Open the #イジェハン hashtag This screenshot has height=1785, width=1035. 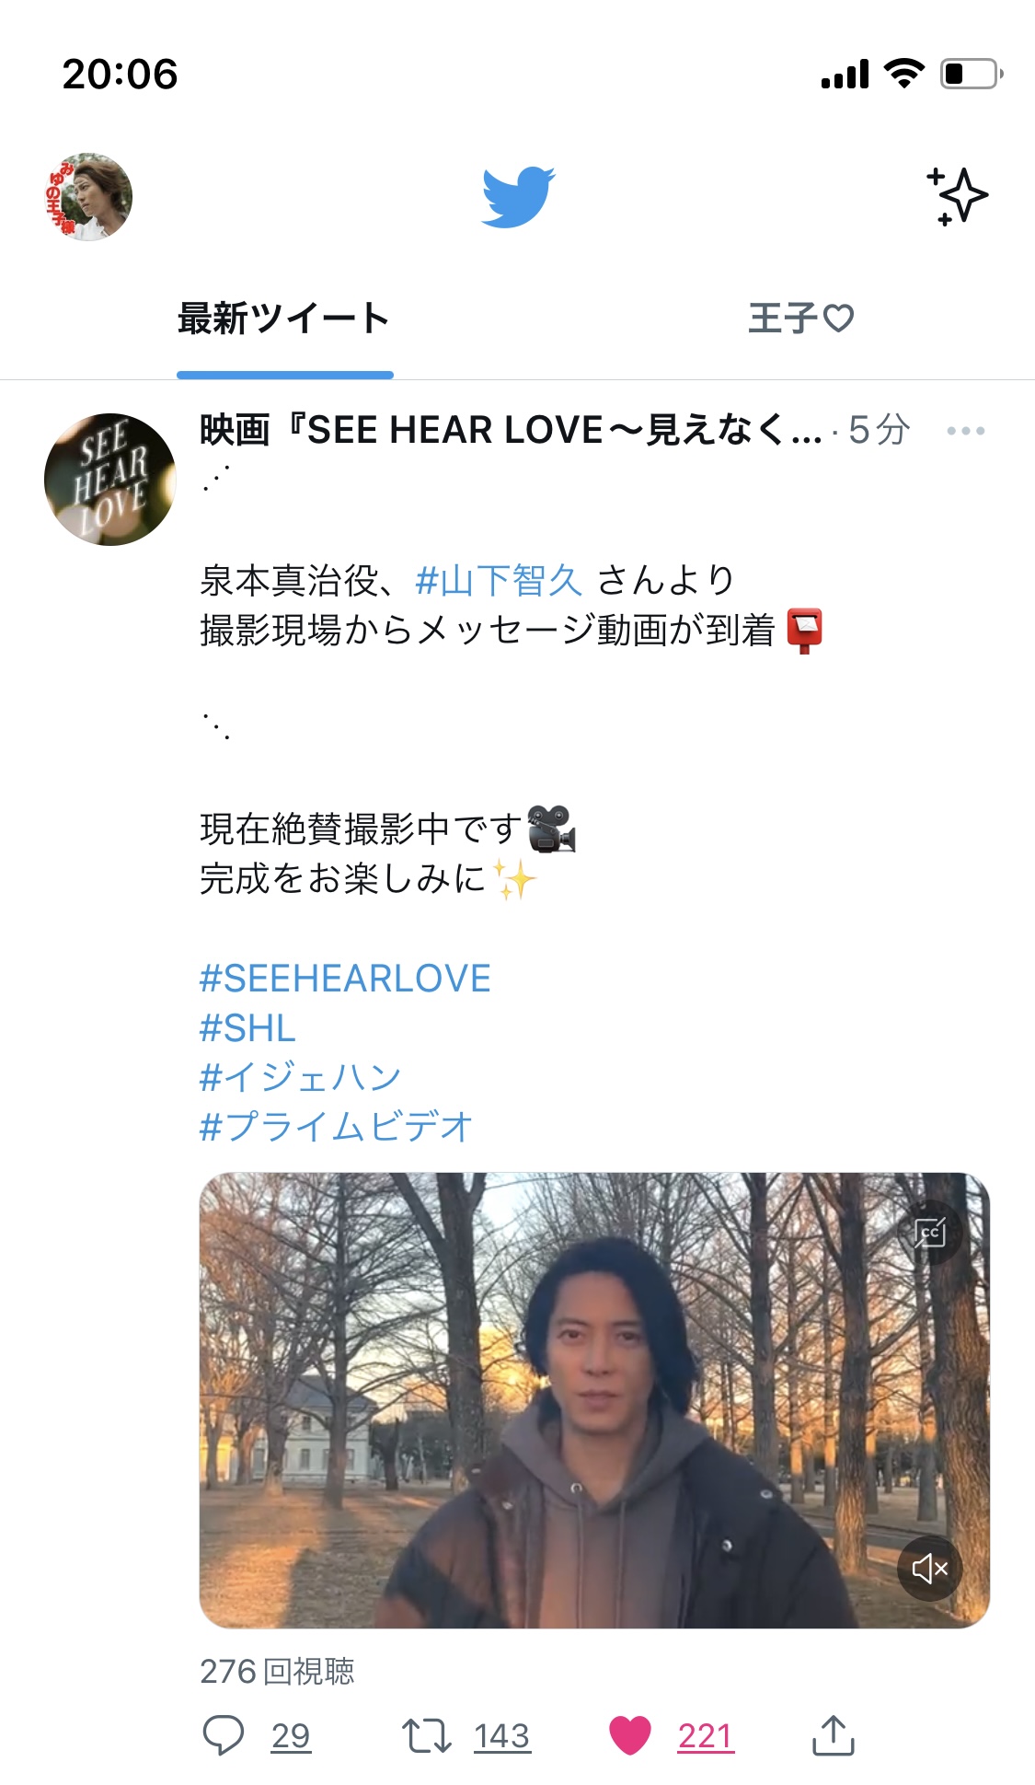coord(300,1077)
